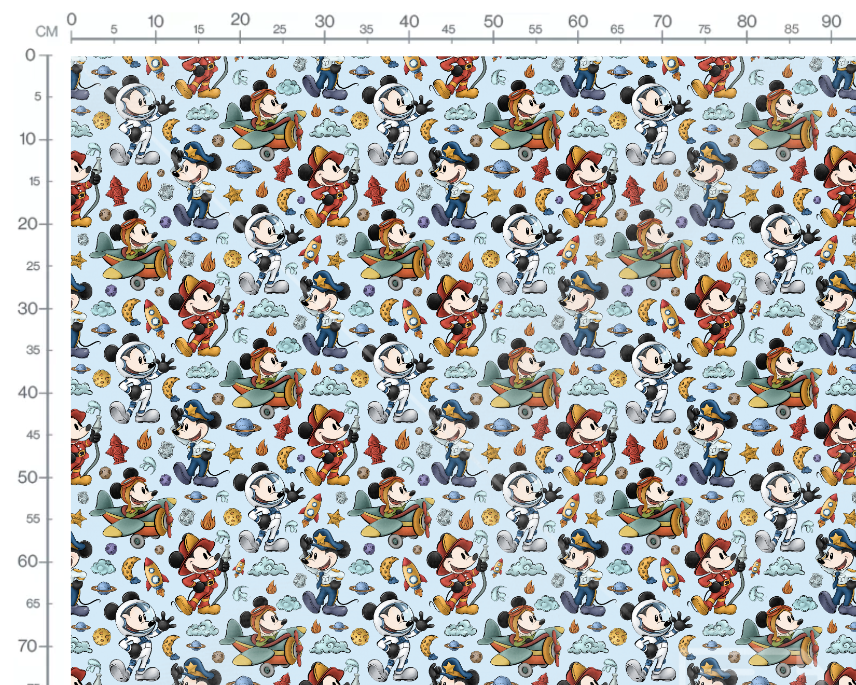Click the 55 mark on vertical ruler
Image resolution: width=856 pixels, height=685 pixels.
click(x=33, y=519)
